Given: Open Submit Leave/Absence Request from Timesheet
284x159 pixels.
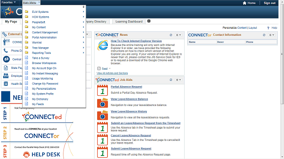Looking at the screenshot, I should [x=146, y=123].
